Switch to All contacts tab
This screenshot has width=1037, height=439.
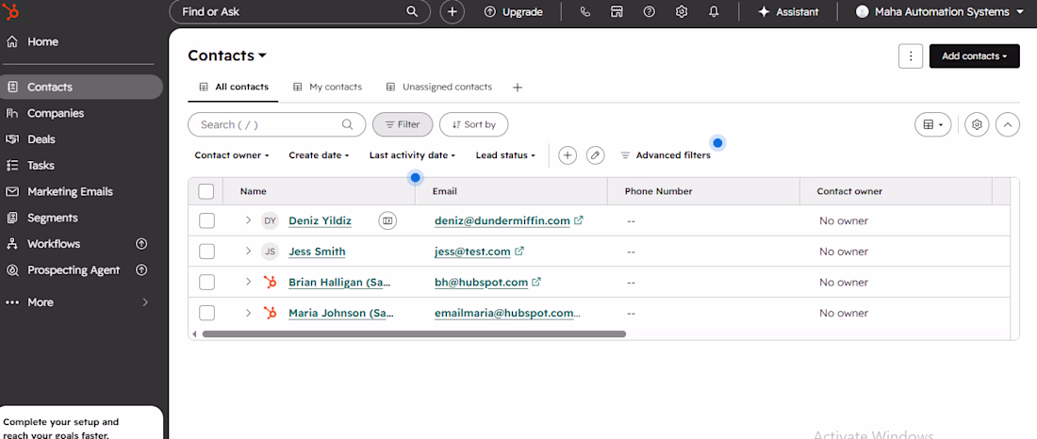point(233,88)
